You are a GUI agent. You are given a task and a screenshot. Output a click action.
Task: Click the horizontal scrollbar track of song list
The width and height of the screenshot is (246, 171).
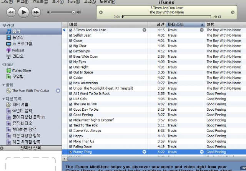click(156, 159)
